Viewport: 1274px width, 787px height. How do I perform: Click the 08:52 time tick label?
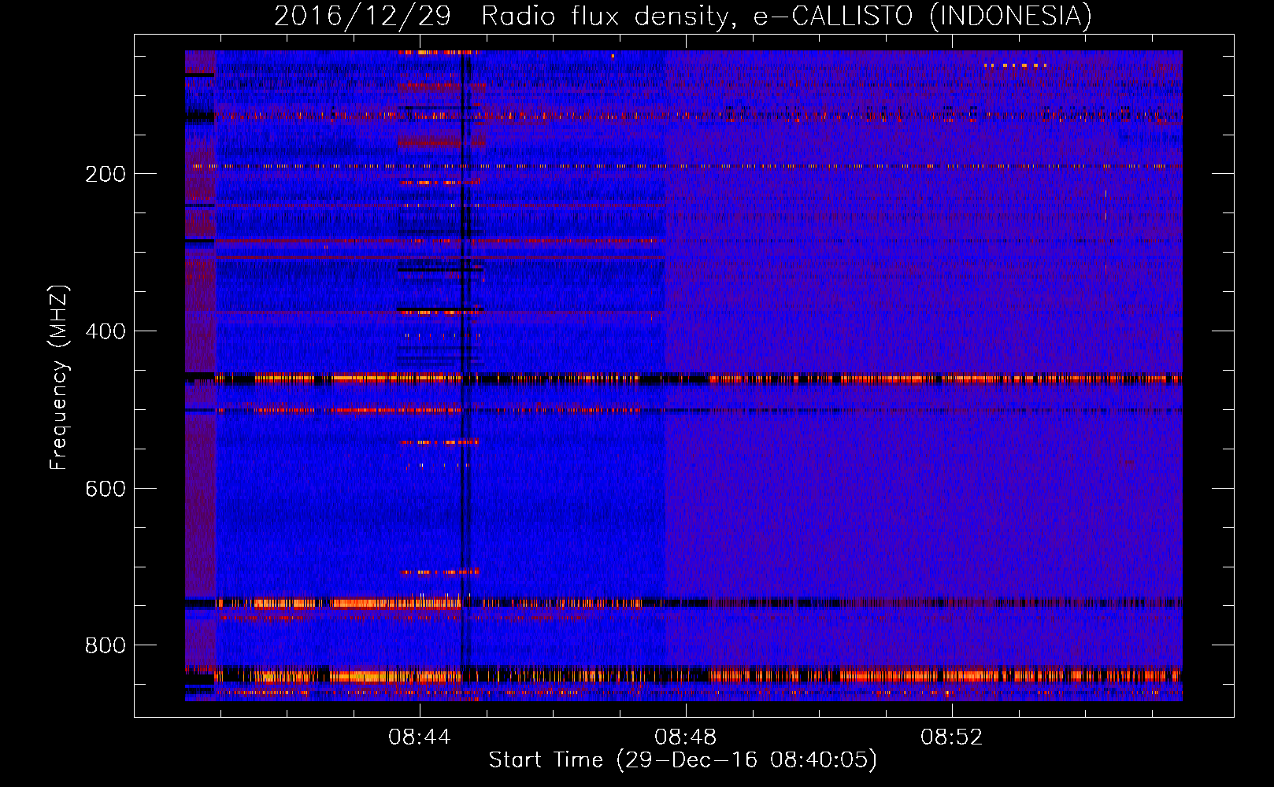tap(952, 737)
